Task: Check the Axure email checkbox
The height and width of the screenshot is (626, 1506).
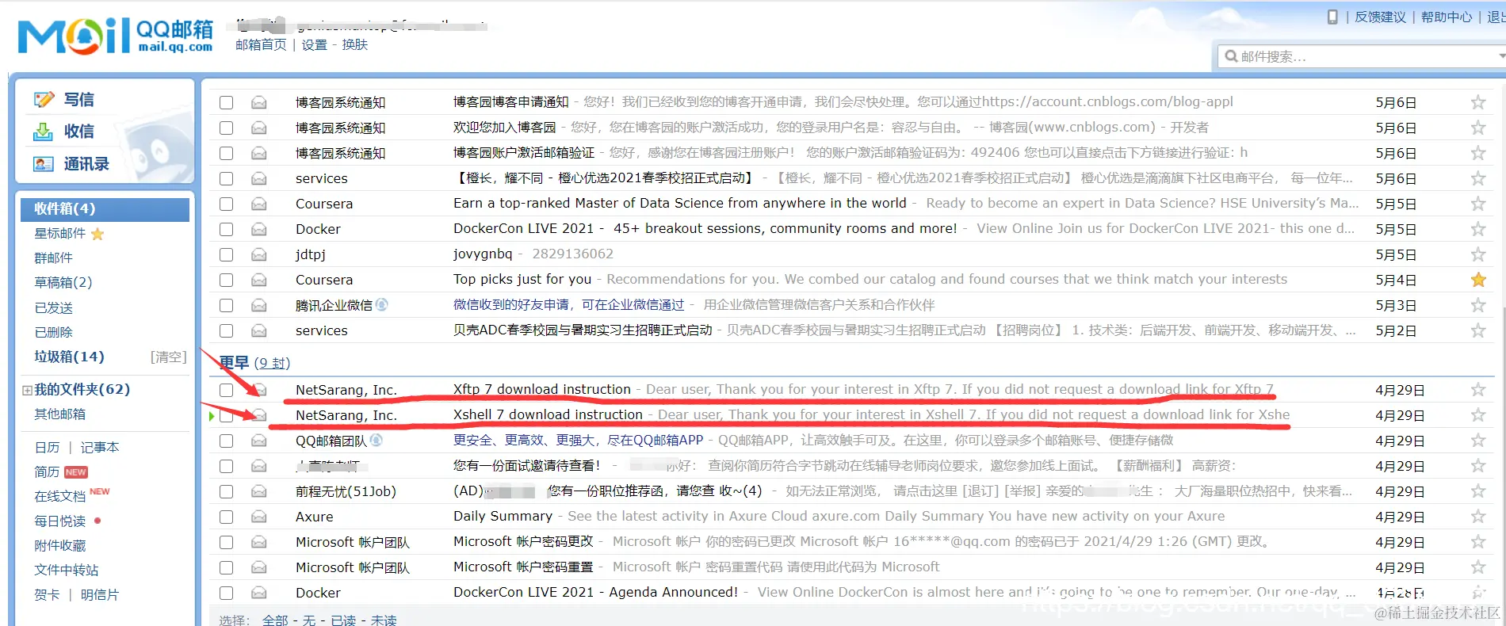Action: point(227,517)
